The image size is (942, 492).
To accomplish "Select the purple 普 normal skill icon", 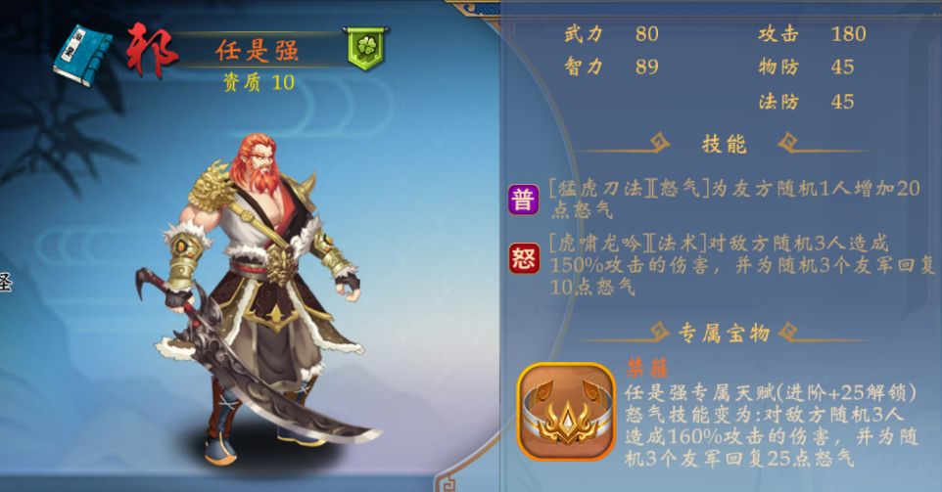I will click(523, 200).
